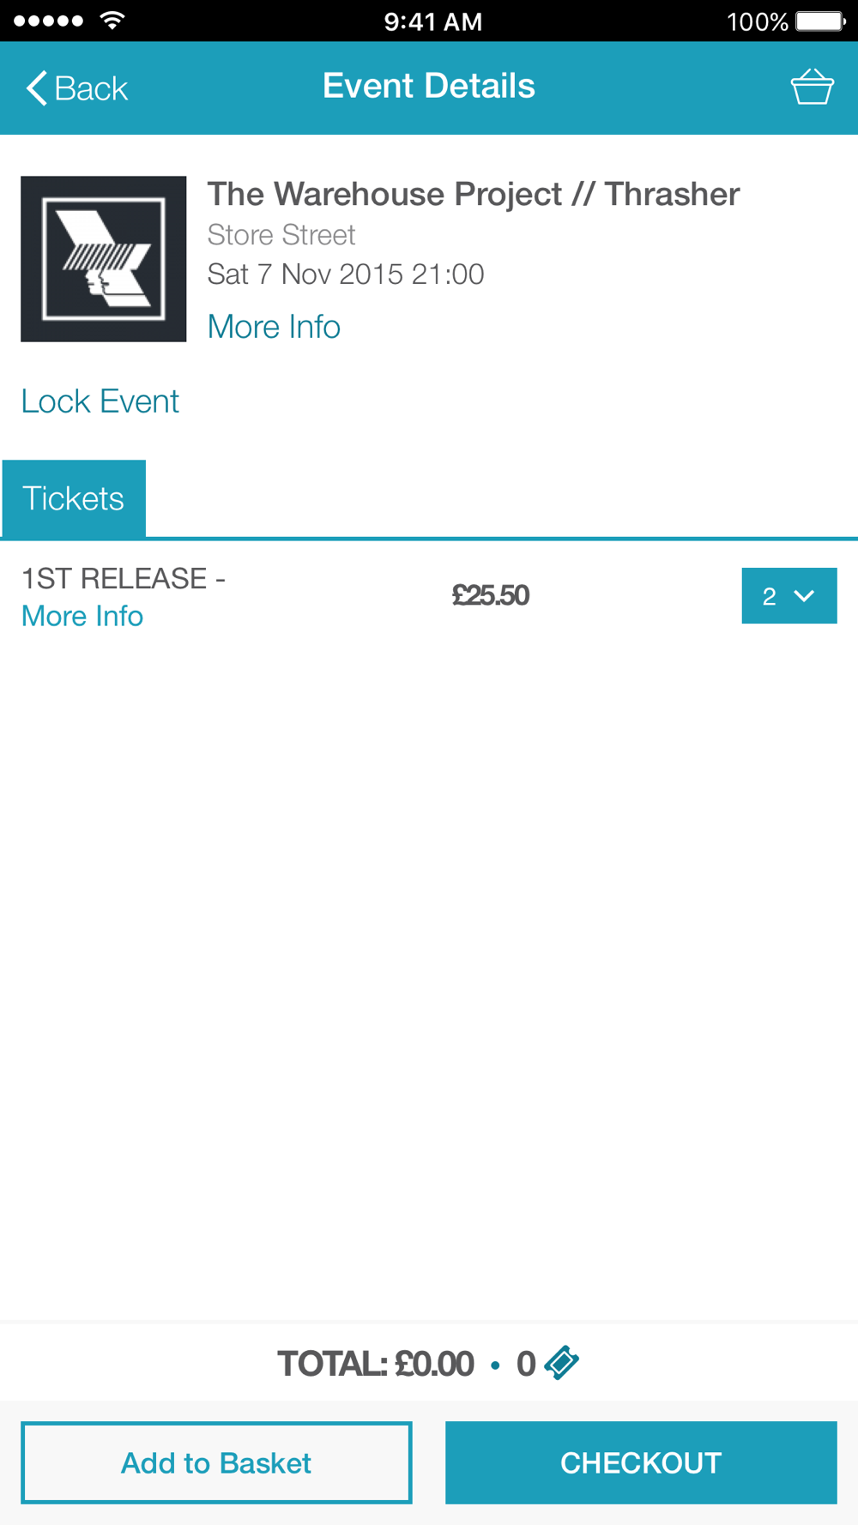The image size is (858, 1525).
Task: Tap the back chevron arrow
Action: pos(36,87)
